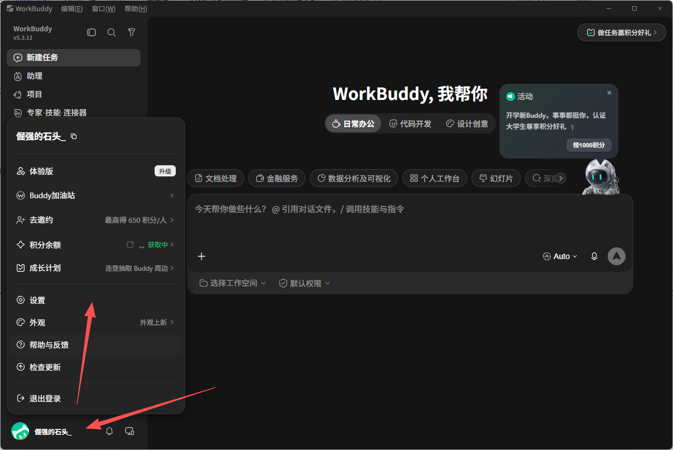Open the 窗口(W) menu
The image size is (673, 450).
[104, 8]
